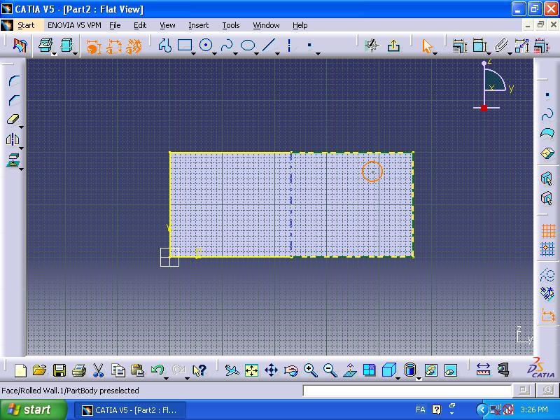Expand the Select arrow tool dropdown
560x420 pixels.
pos(436,52)
